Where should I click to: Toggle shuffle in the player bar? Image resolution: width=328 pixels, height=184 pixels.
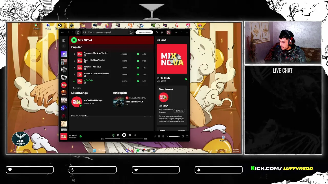(x=113, y=135)
